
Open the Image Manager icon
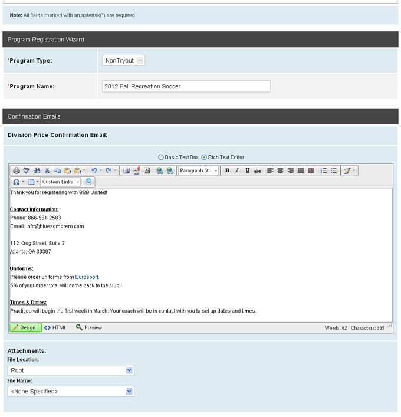pos(126,170)
